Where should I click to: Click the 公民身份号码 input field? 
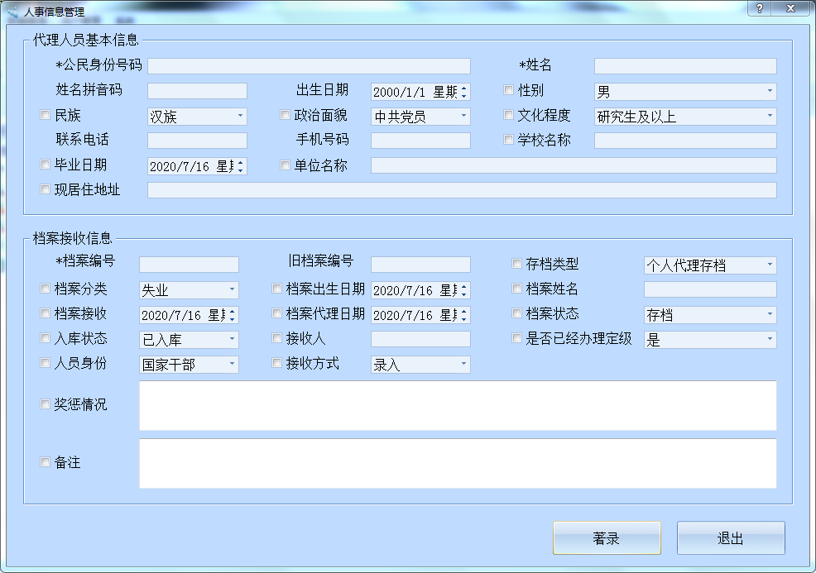tap(309, 66)
